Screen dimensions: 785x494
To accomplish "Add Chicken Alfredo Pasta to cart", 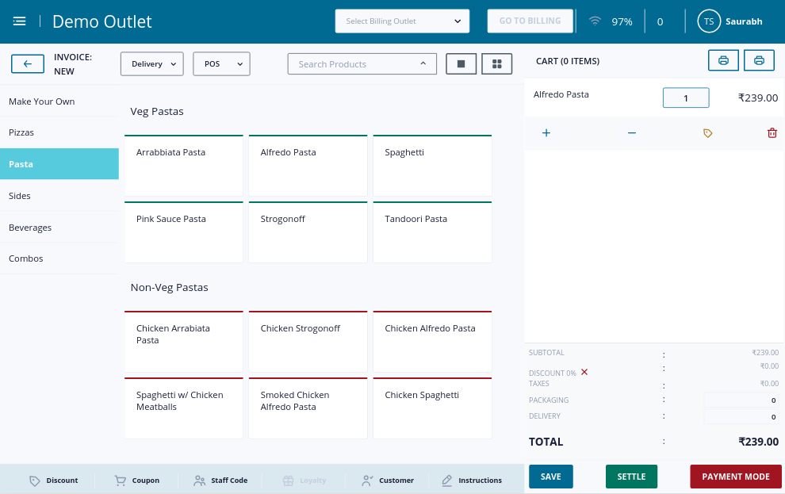I will (432, 342).
